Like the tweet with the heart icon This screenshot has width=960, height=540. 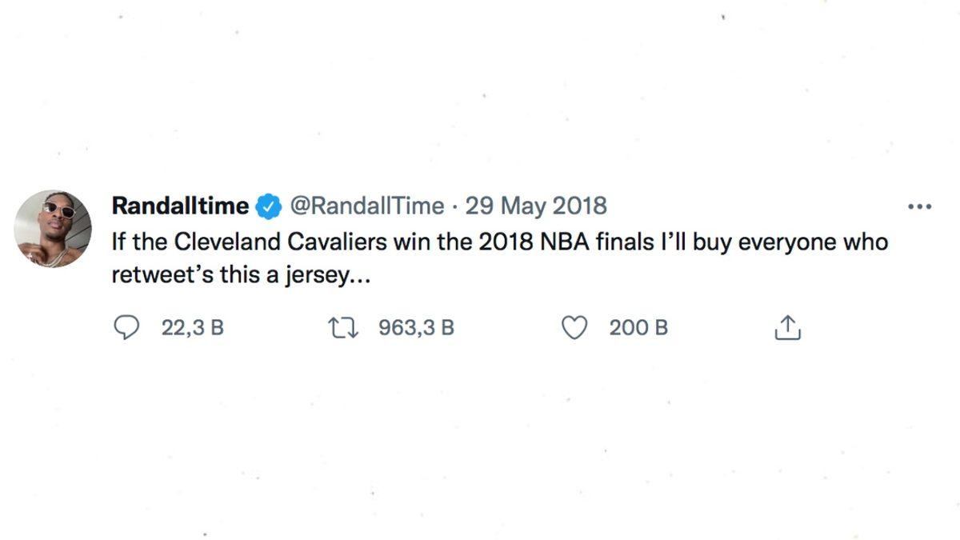pos(575,328)
